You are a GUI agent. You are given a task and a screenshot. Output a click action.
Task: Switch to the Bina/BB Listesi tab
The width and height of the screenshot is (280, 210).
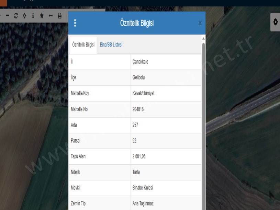(x=111, y=45)
